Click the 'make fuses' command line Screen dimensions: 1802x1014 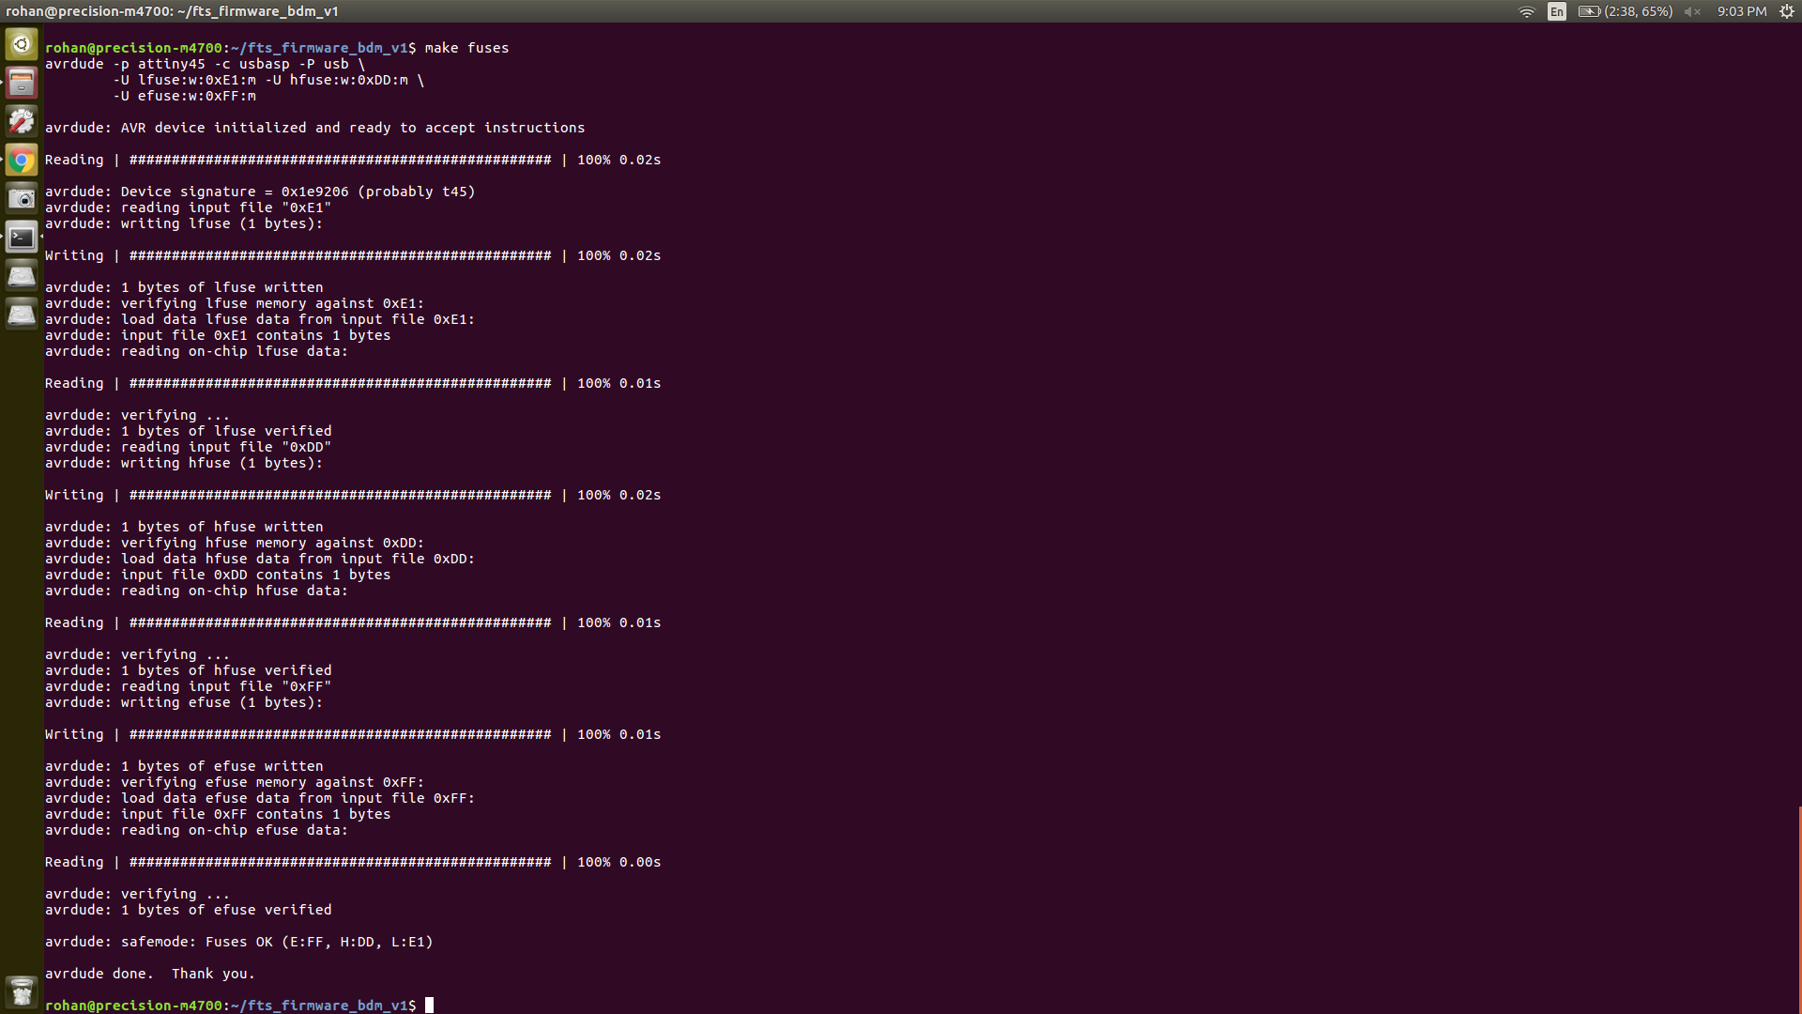[x=277, y=48]
